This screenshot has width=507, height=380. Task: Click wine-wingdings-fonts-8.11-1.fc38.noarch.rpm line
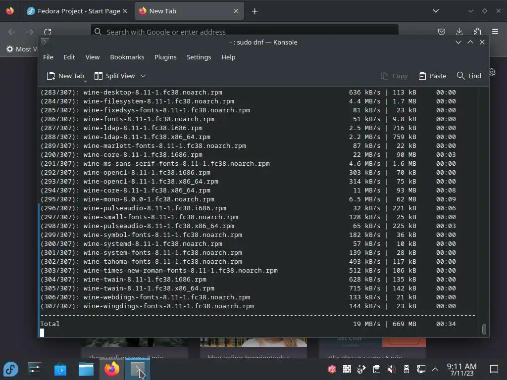pos(248,306)
